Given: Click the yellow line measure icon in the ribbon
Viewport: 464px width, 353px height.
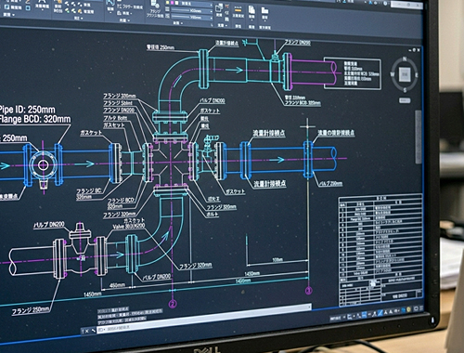Looking at the screenshot, I should click(238, 8).
